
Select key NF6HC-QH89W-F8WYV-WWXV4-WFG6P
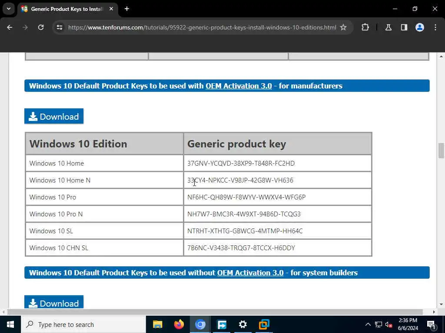click(x=246, y=197)
